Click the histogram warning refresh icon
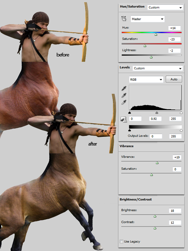 [123, 119]
